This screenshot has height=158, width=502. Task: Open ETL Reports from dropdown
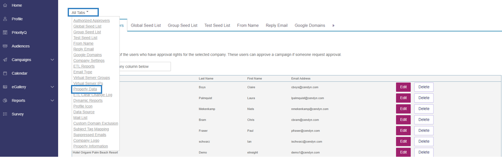[x=84, y=66]
